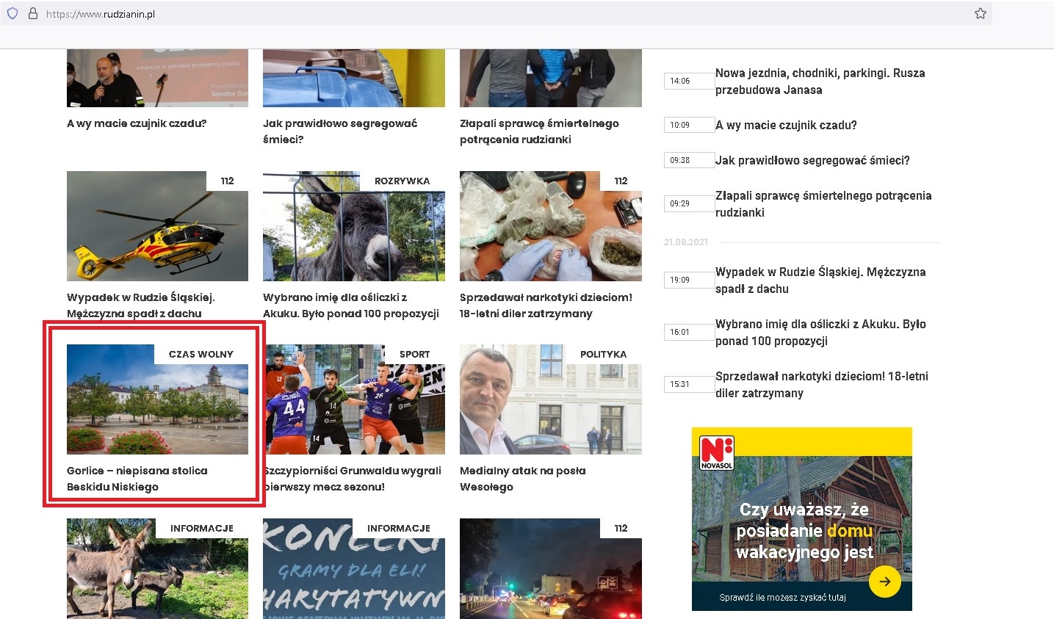Open sidebar news 'Jak prawidłowo segregować śmieci?'
The width and height of the screenshot is (1054, 619).
pos(812,160)
